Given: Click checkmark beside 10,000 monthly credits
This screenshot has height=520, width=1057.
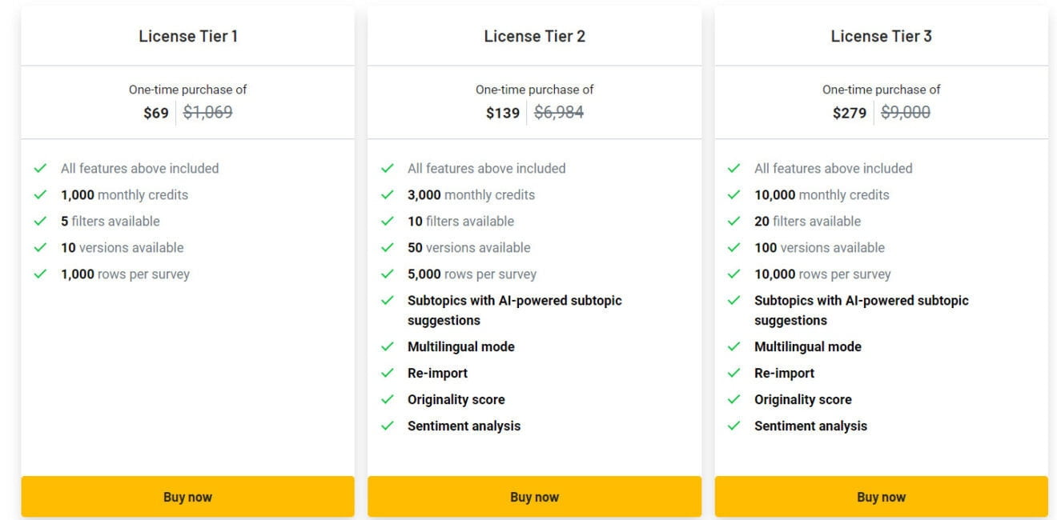Looking at the screenshot, I should click(734, 194).
